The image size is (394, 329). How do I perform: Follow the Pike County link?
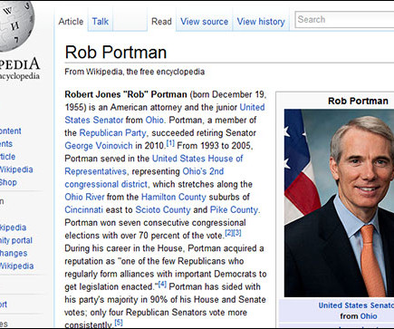(x=234, y=209)
